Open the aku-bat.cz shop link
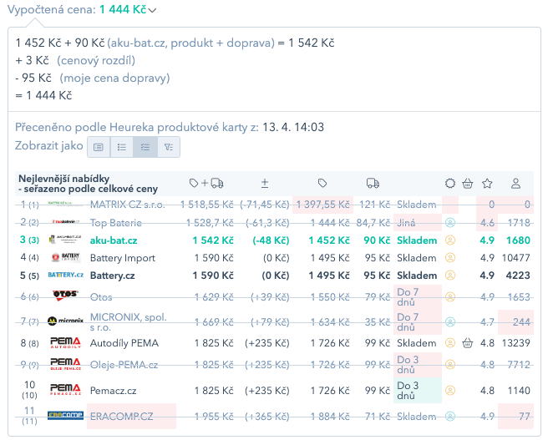548x440 pixels. click(x=114, y=240)
